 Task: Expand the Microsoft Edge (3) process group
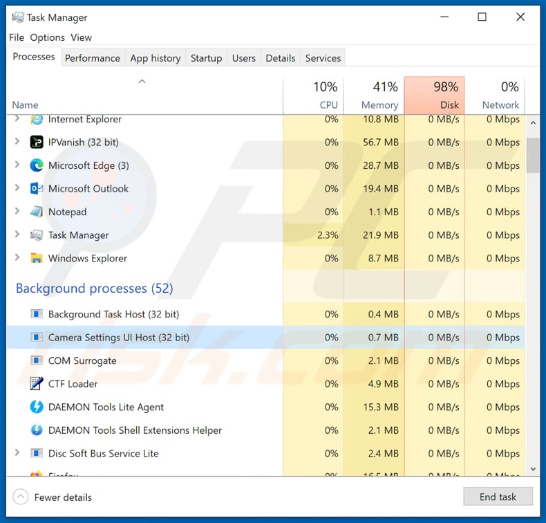coord(17,165)
